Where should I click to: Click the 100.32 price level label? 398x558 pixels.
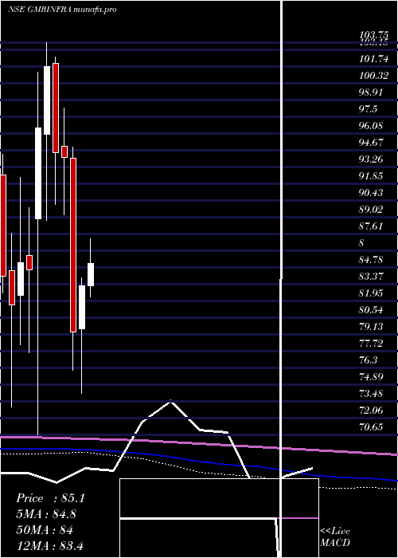(x=374, y=76)
